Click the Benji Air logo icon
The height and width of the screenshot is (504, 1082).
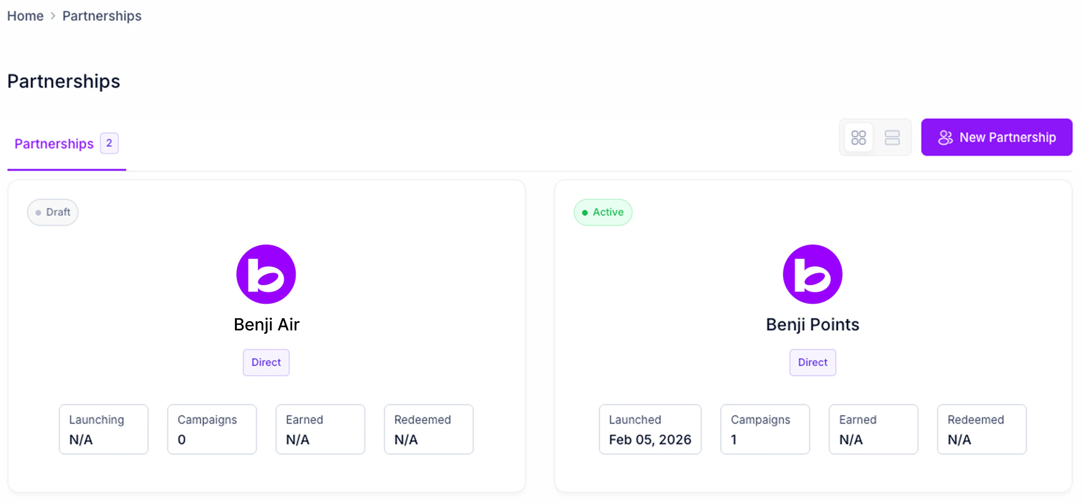point(266,274)
